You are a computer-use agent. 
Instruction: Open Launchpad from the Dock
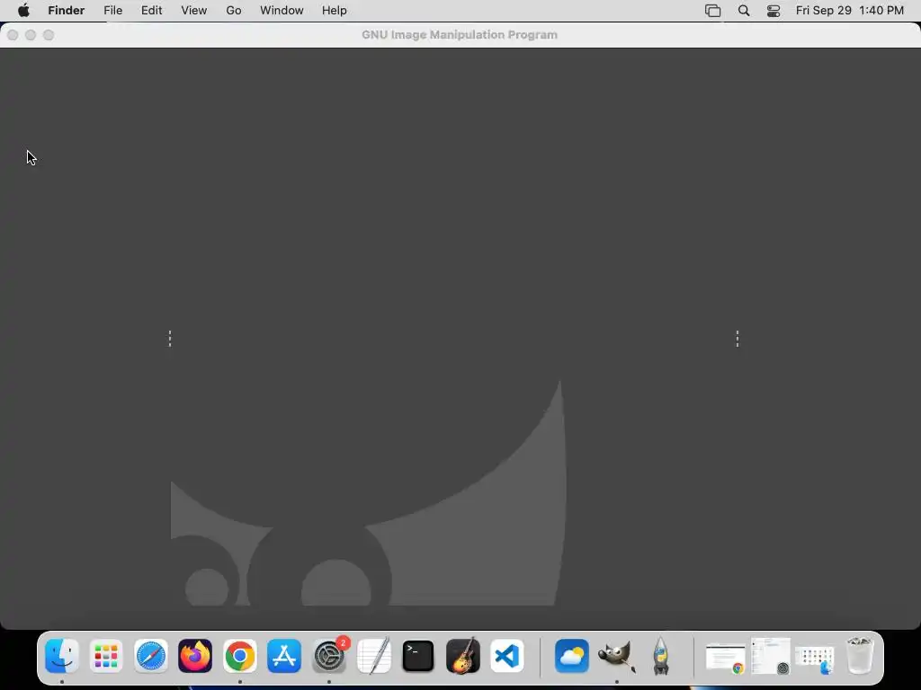106,656
